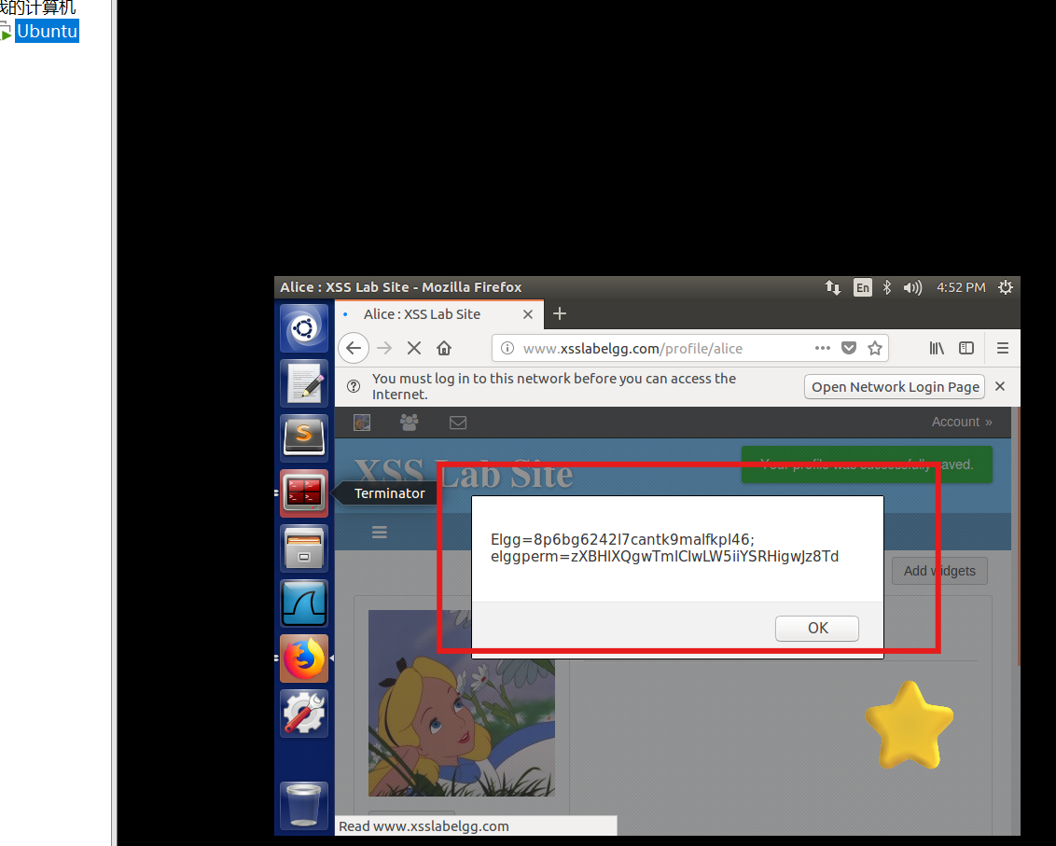Go forward in Firefox history

pos(384,348)
